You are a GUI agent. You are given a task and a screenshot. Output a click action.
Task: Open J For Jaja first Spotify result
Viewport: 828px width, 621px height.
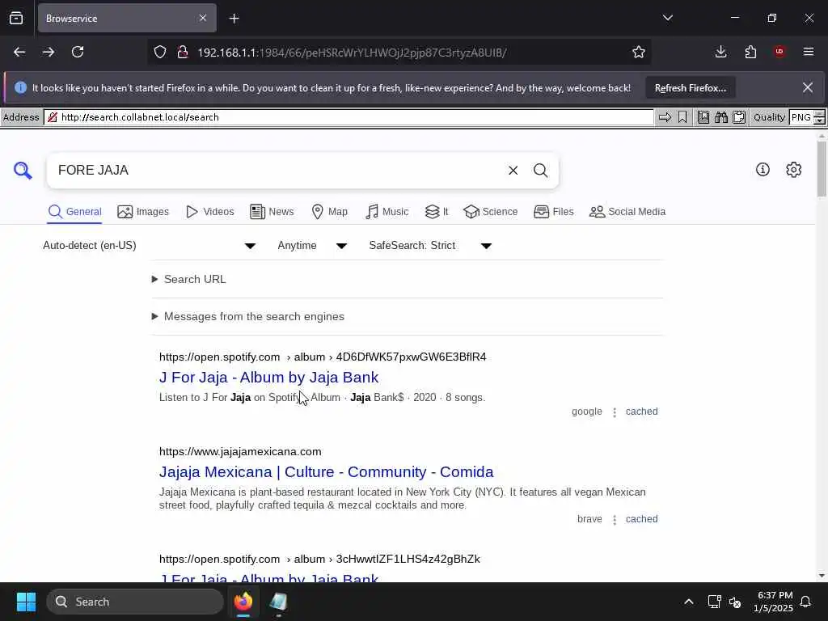point(268,377)
